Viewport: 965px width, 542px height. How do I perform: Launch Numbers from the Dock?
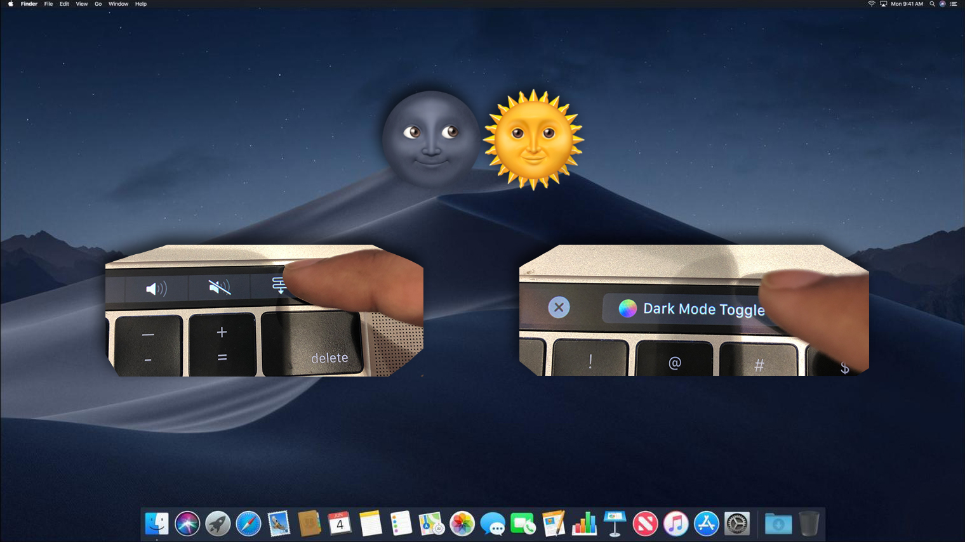584,524
